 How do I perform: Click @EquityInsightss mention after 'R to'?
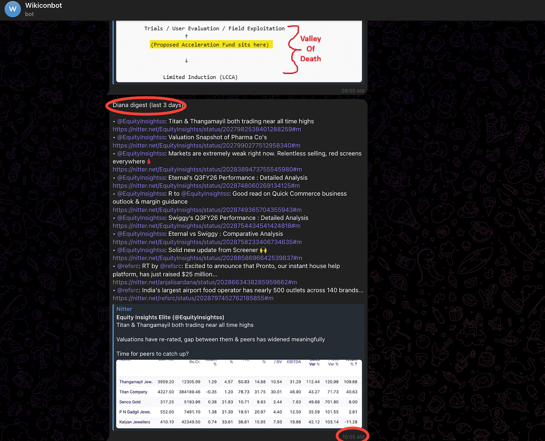205,194
